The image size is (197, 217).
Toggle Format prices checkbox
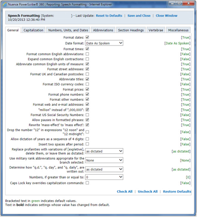coord(87,90)
